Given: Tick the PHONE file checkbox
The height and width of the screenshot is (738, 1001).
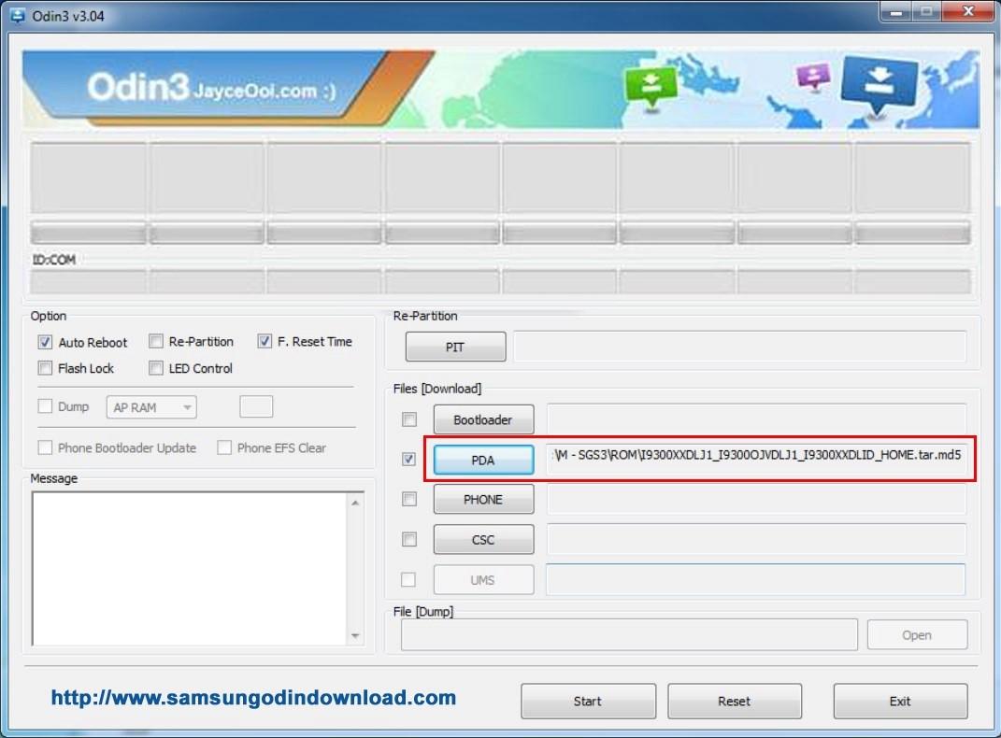Looking at the screenshot, I should pos(409,499).
